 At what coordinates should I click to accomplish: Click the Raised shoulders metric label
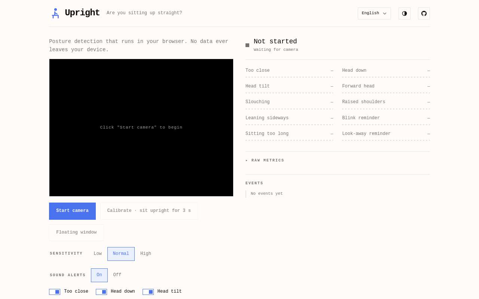click(x=363, y=102)
